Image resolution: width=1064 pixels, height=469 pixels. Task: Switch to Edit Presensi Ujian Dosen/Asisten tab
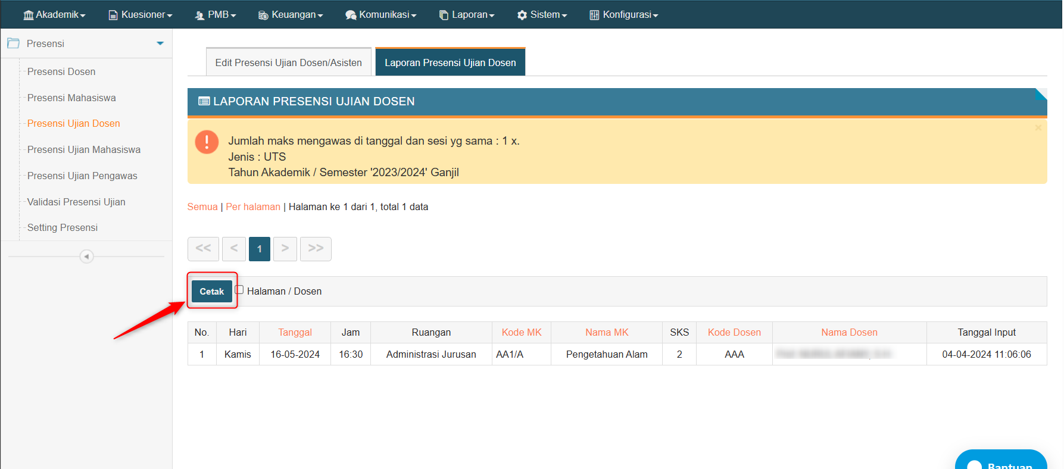288,62
